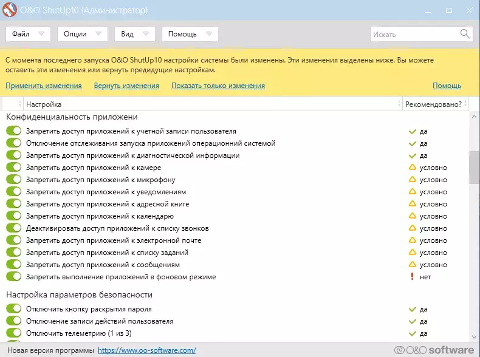Select the task list access setting text

[x=107, y=253]
